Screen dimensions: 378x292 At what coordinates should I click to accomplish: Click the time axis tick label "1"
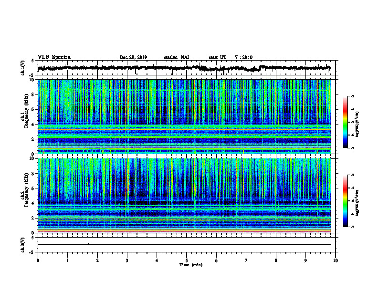[67, 261]
